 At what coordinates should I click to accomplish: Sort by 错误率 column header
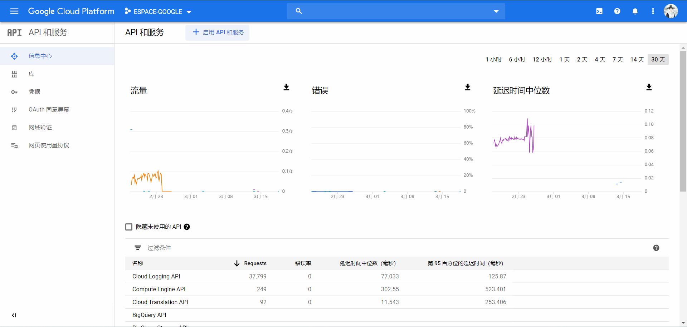coord(303,263)
